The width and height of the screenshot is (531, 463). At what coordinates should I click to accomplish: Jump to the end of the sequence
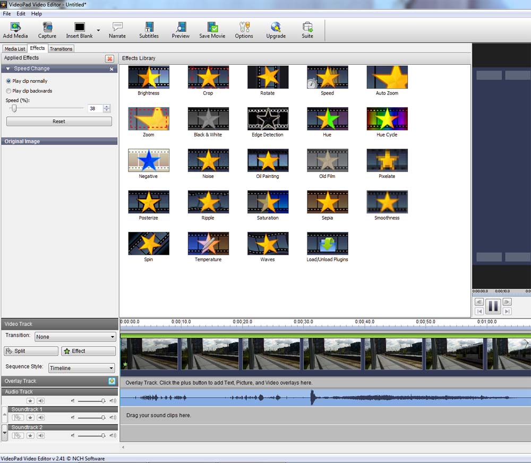507,311
